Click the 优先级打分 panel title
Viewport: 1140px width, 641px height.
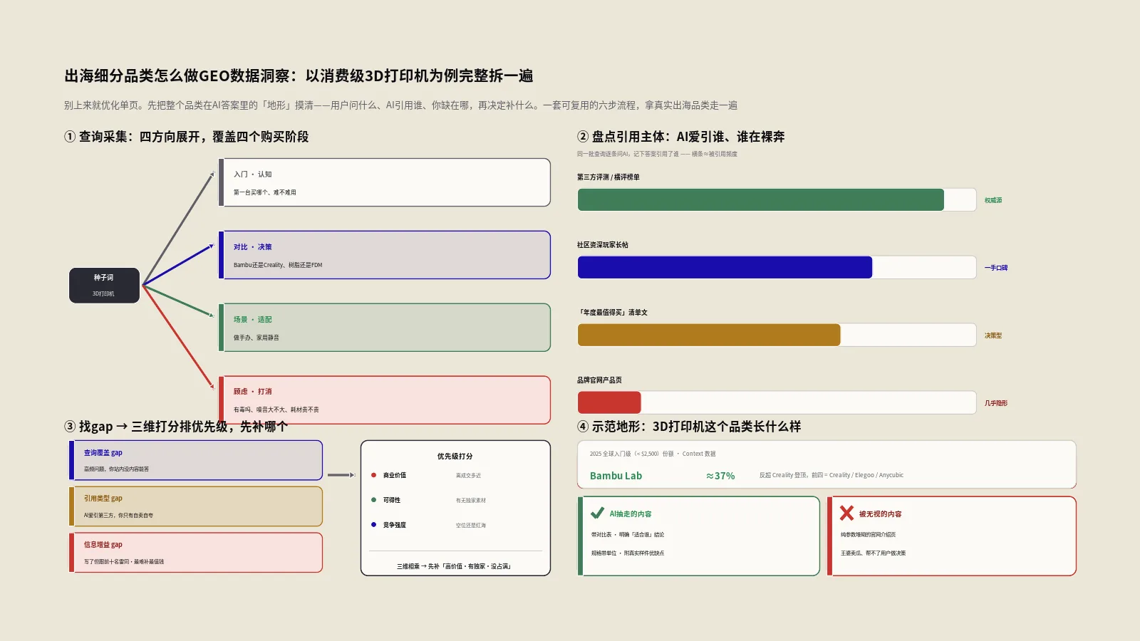click(x=455, y=457)
